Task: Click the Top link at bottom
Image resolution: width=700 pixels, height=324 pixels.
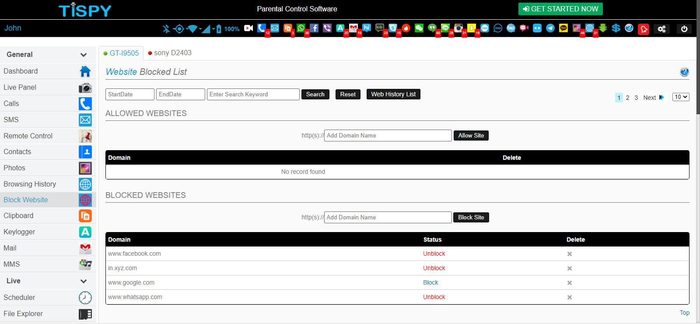Action: click(x=685, y=313)
